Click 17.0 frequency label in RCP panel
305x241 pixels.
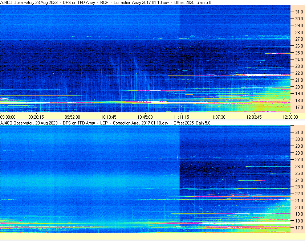(299, 107)
